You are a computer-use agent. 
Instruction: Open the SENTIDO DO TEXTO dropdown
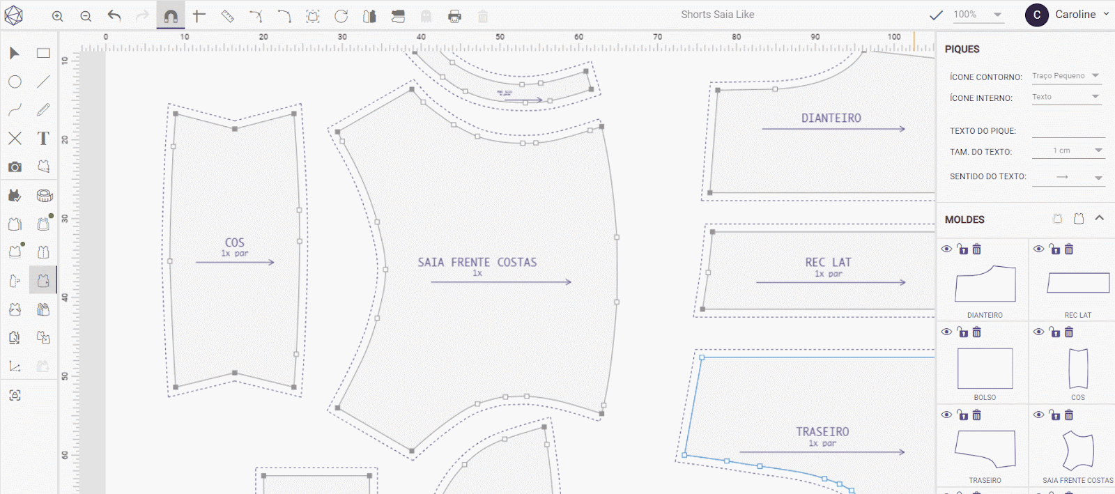[1068, 177]
